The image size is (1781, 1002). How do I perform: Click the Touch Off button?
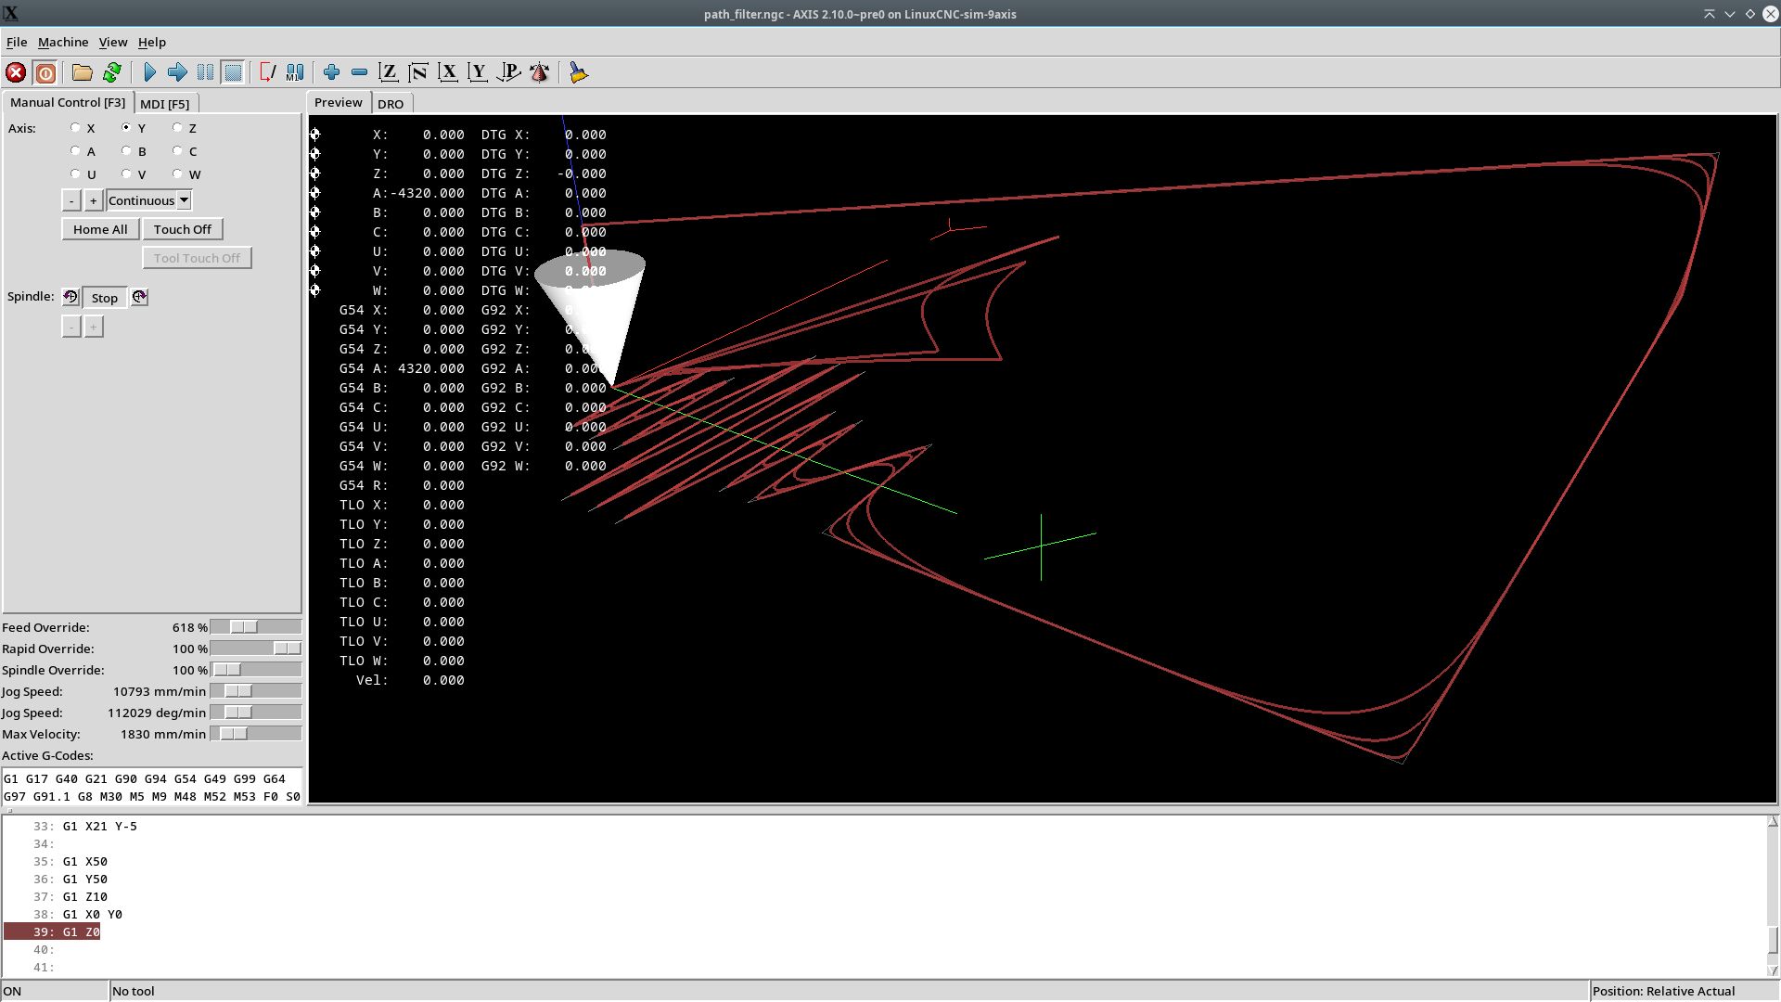click(183, 229)
